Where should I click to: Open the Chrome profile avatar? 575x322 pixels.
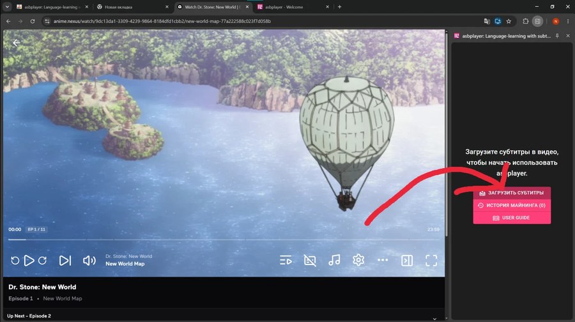coord(556,21)
